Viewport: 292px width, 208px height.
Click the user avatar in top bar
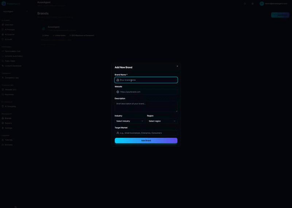262,4
